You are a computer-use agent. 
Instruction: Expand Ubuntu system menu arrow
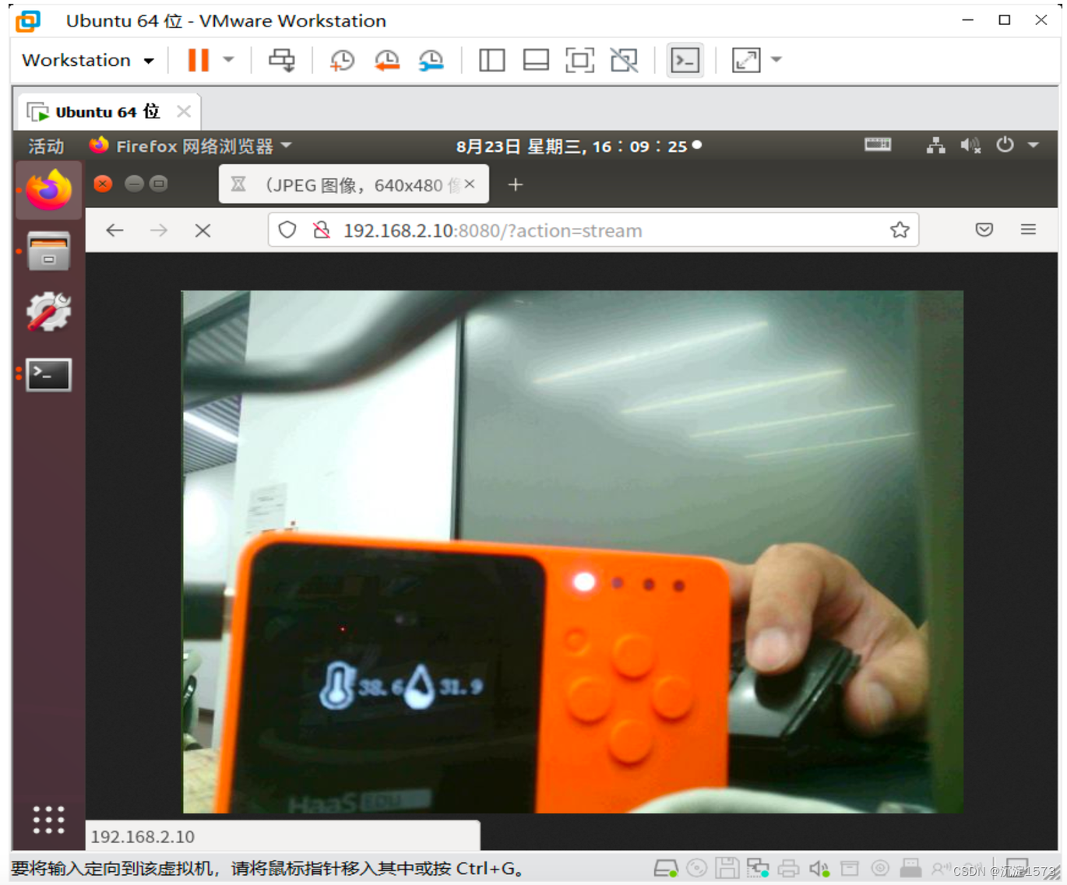coord(1034,145)
